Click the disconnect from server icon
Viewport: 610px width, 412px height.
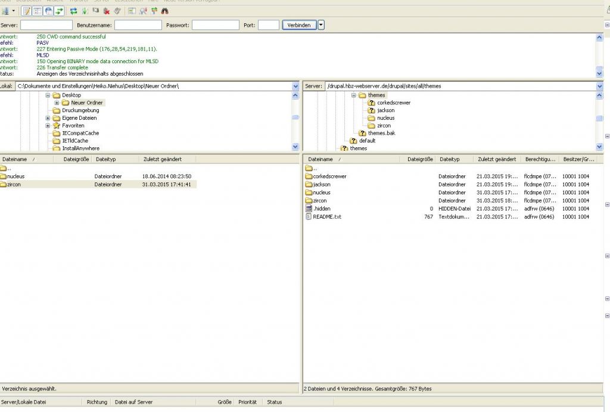106,11
